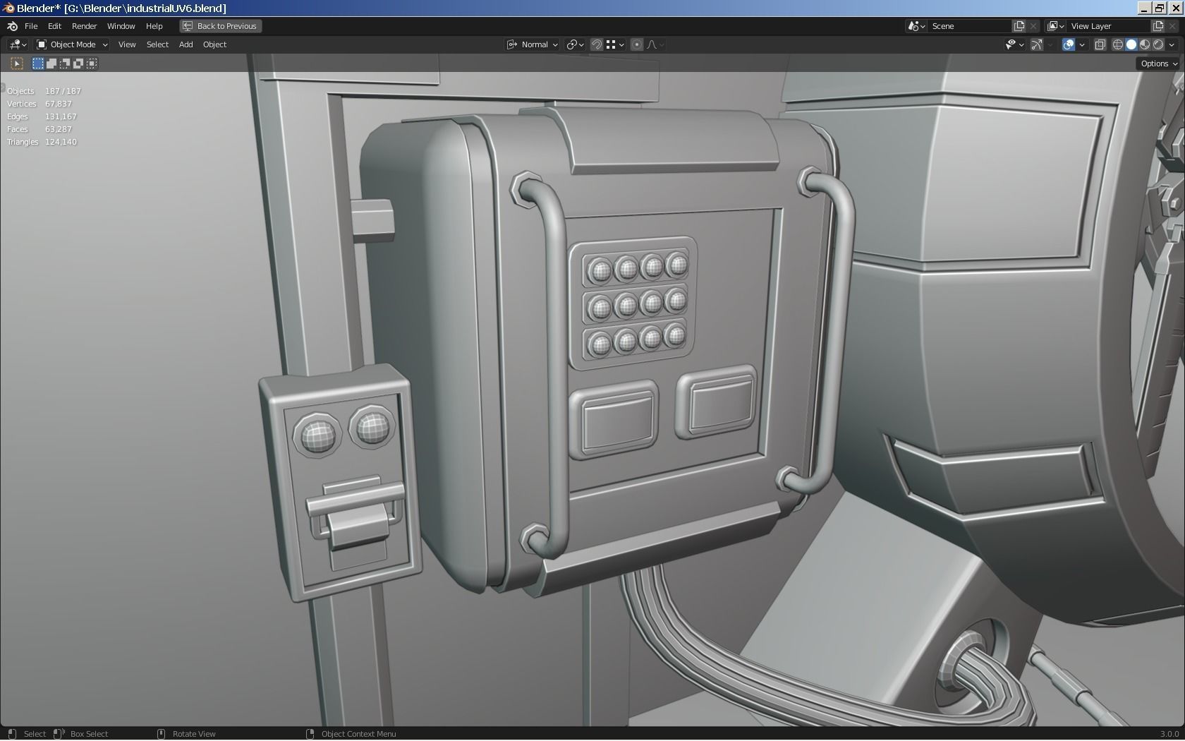
Task: Switch to Material Preview shading
Action: tap(1145, 44)
